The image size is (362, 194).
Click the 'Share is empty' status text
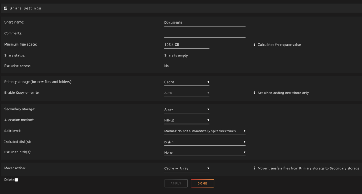(176, 55)
